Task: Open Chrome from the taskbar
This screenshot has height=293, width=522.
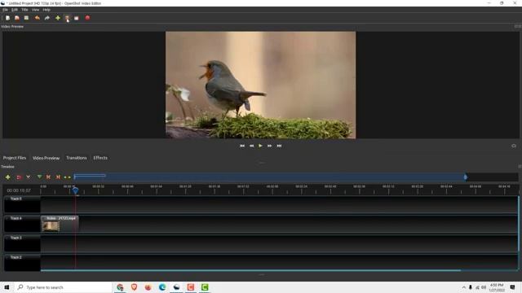Action: click(x=120, y=287)
